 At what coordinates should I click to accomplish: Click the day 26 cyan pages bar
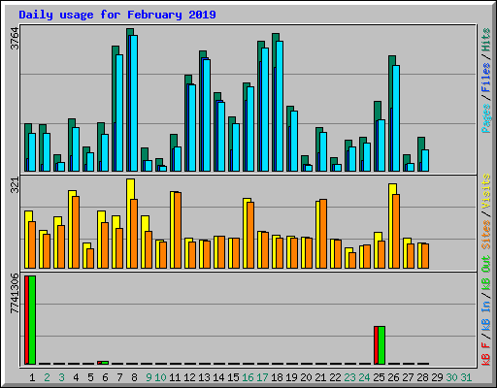396,118
